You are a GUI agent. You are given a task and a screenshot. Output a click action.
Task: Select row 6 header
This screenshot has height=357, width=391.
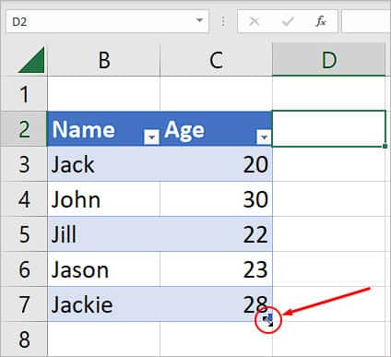pyautogui.click(x=24, y=269)
